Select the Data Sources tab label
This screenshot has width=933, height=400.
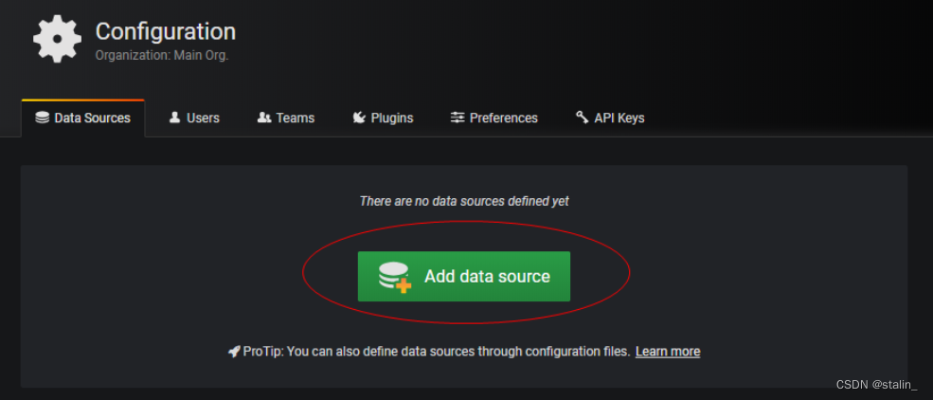(x=92, y=118)
